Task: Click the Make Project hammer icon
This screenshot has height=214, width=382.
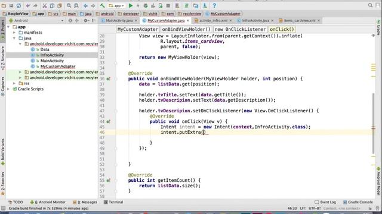Action: pyautogui.click(x=102, y=5)
